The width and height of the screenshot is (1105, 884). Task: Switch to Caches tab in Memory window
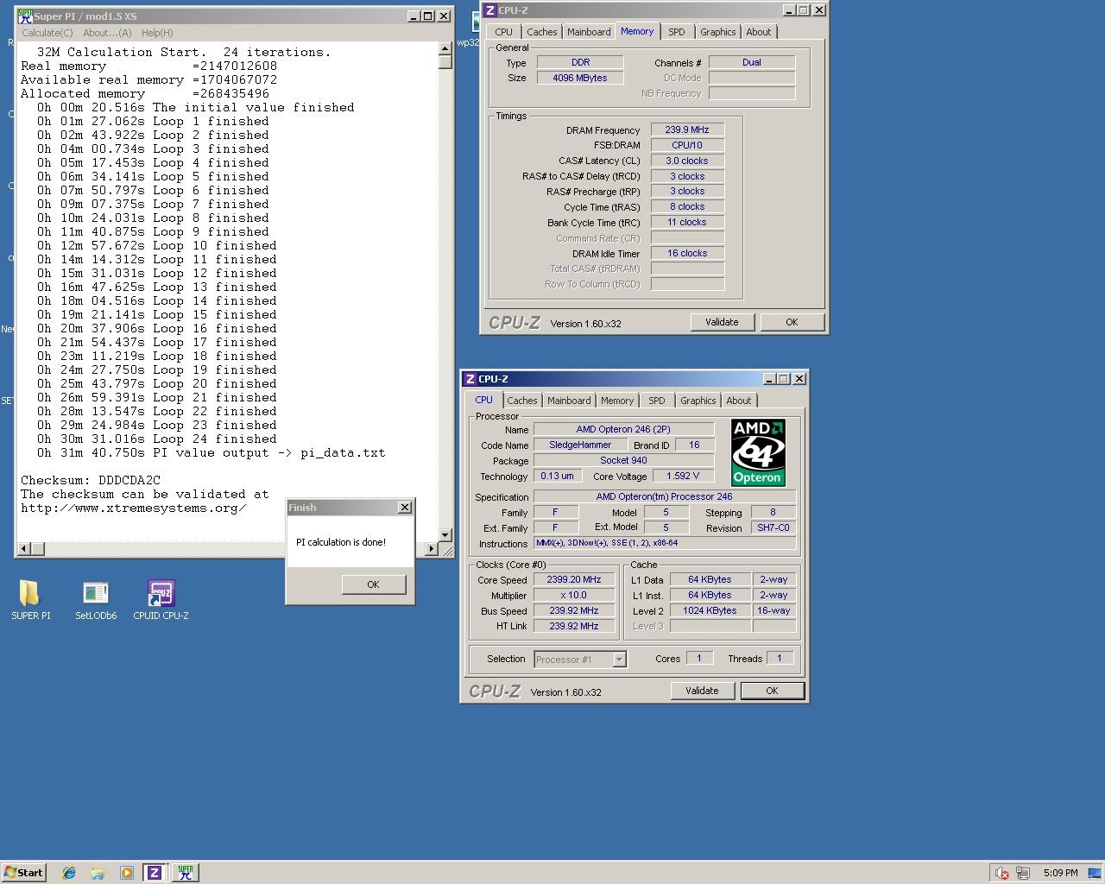[x=542, y=32]
